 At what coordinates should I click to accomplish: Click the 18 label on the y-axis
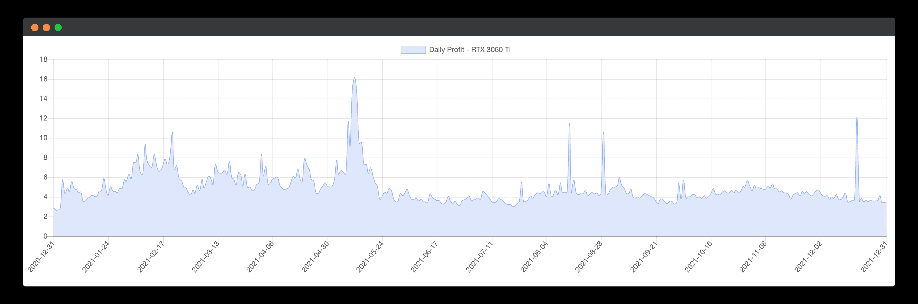point(43,59)
